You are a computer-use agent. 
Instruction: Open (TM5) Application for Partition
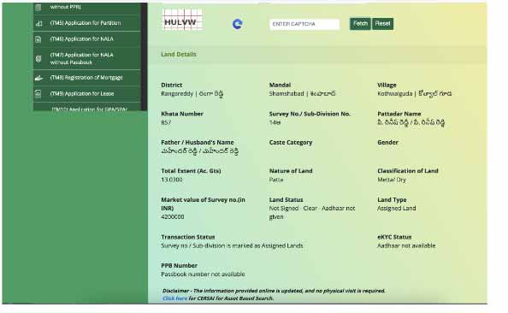click(x=87, y=23)
